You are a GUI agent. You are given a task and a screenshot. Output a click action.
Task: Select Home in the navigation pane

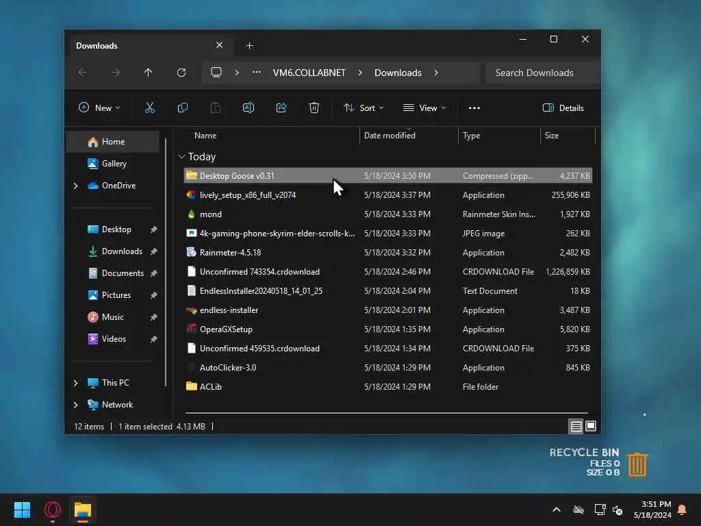tap(113, 142)
